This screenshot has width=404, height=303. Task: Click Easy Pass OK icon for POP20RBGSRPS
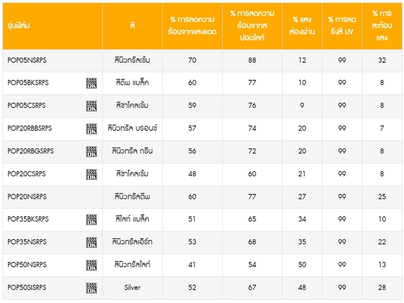[x=91, y=151]
